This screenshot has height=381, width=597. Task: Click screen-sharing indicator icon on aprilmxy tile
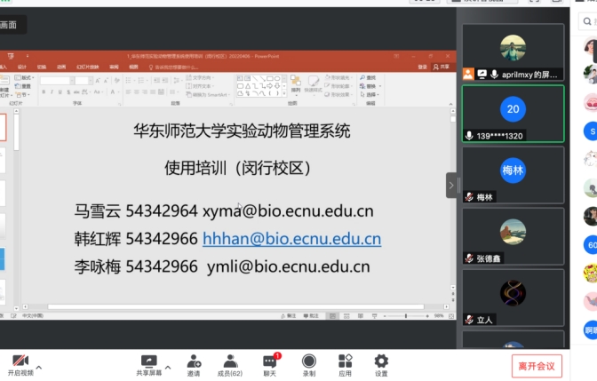click(482, 75)
